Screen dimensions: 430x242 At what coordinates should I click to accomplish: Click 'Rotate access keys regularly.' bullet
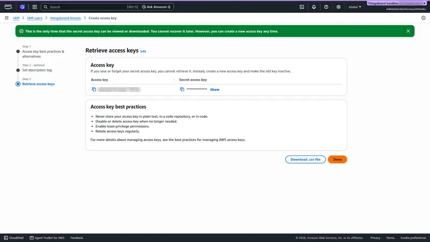coord(117,131)
